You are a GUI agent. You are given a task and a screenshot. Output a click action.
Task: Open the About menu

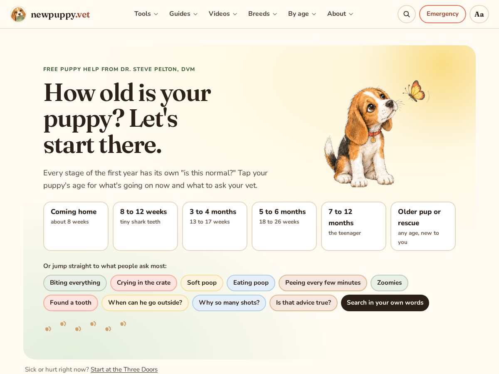[x=340, y=14]
